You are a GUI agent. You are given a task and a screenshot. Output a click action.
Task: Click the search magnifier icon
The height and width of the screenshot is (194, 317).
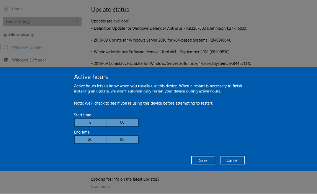tap(78, 21)
